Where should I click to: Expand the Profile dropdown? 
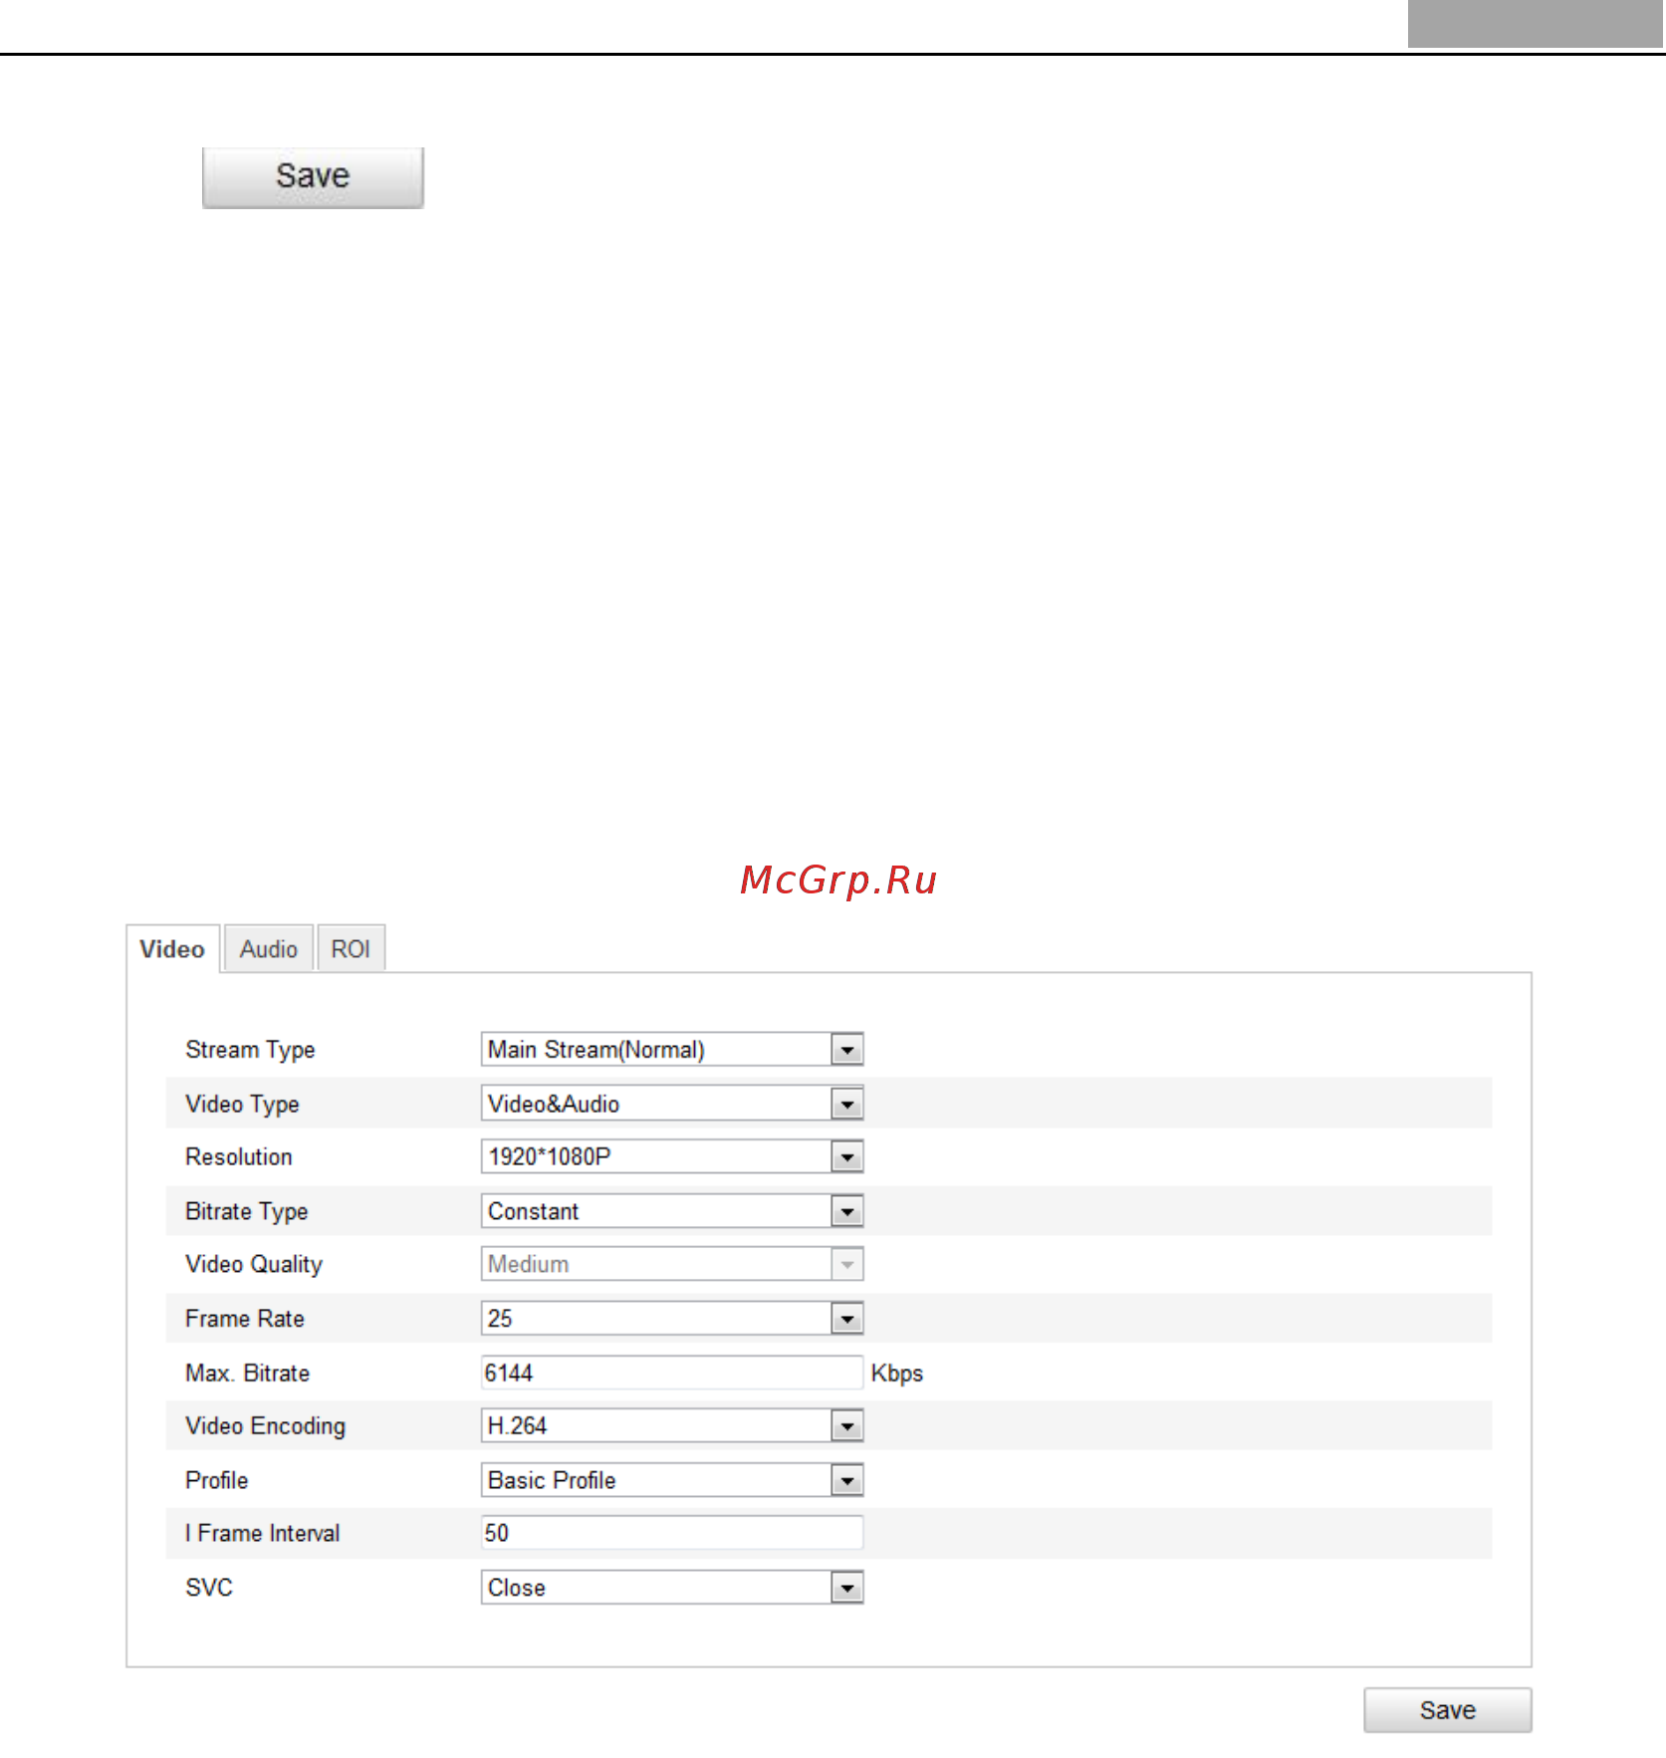tap(672, 1479)
